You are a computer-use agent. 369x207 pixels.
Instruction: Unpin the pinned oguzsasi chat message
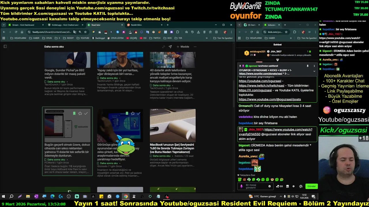(x=308, y=66)
